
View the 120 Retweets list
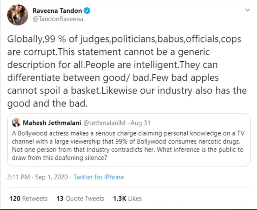(x=28, y=199)
